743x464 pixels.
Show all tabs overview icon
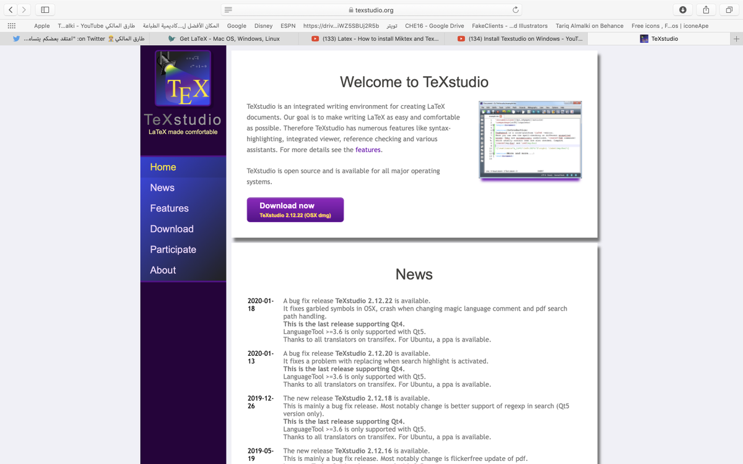(x=729, y=9)
